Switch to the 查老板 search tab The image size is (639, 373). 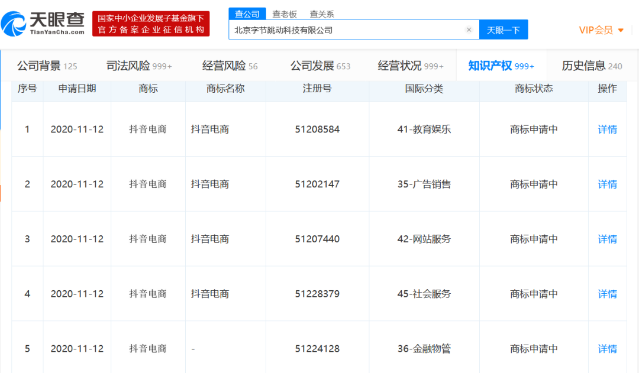(285, 14)
